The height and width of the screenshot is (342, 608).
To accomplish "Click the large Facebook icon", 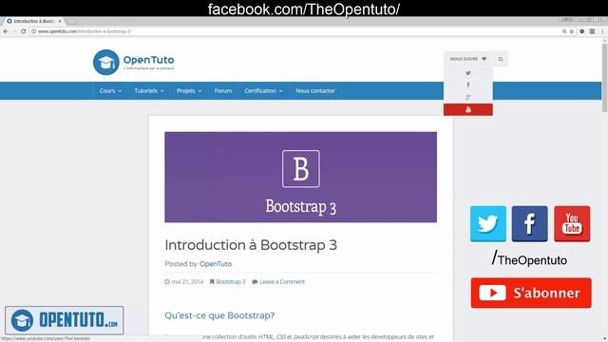I will [x=530, y=224].
